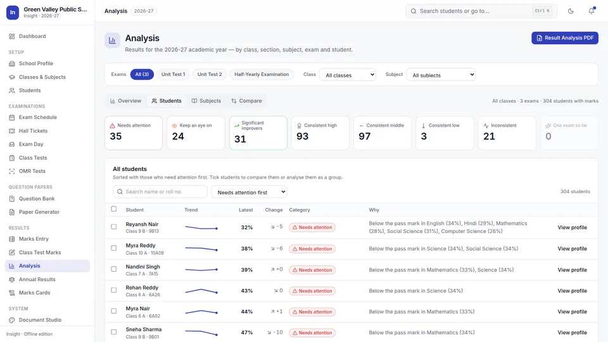Select the Consistent middle card
Image resolution: width=608 pixels, height=342 pixels.
pos(383,132)
